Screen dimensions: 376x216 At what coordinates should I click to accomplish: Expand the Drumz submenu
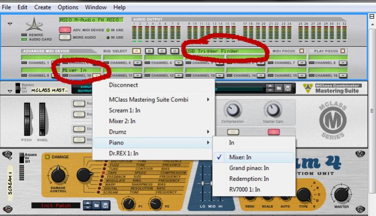pyautogui.click(x=153, y=132)
